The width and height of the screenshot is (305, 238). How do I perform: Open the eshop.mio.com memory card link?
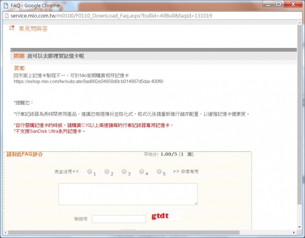coord(89,81)
